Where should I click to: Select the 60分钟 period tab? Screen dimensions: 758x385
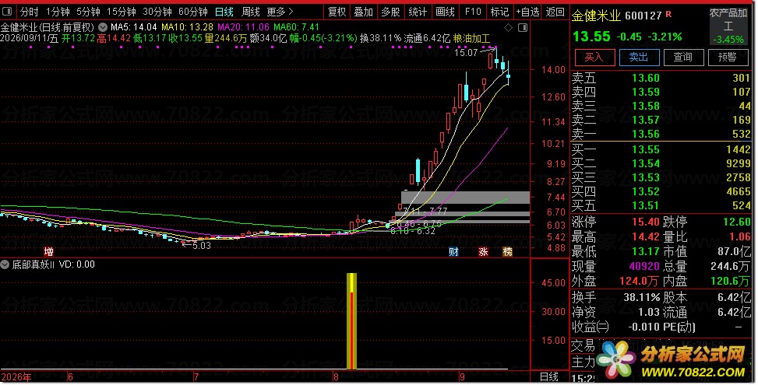pos(193,12)
